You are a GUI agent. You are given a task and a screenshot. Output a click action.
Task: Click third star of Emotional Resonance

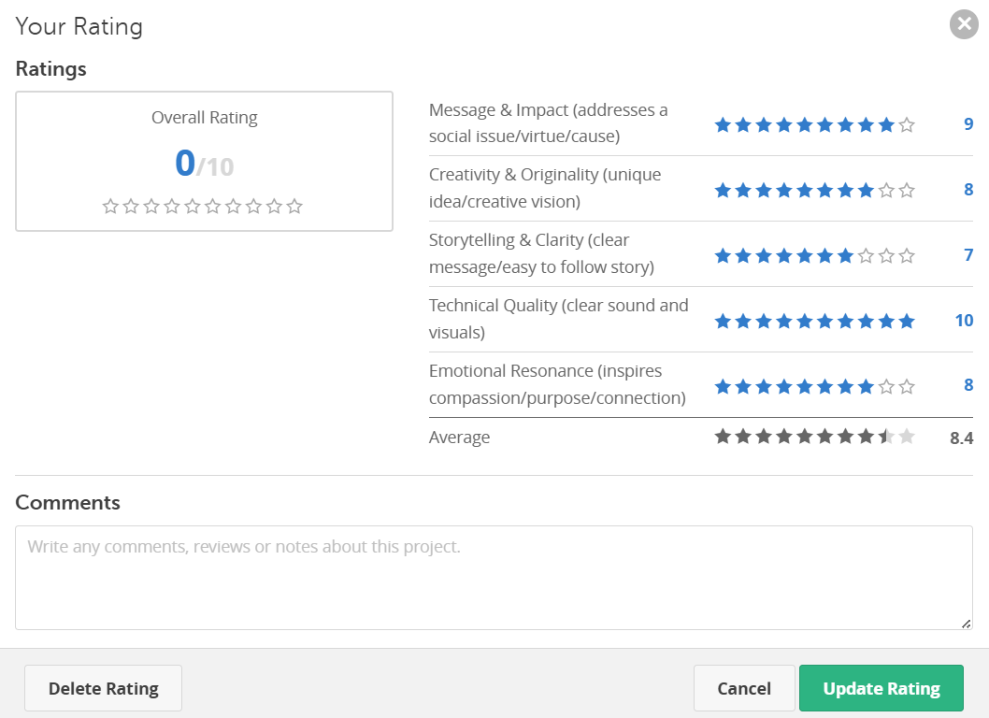point(764,387)
